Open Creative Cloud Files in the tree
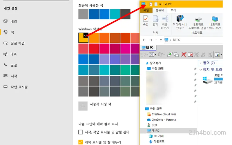This screenshot has height=145, width=232. [162, 114]
